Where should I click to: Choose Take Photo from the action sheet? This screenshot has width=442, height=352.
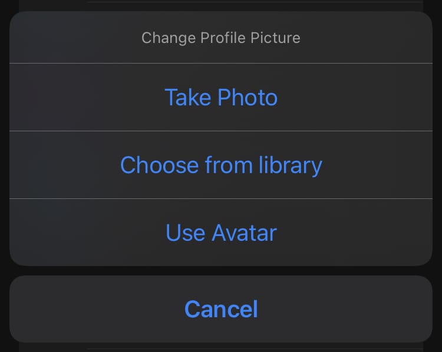[x=221, y=97]
